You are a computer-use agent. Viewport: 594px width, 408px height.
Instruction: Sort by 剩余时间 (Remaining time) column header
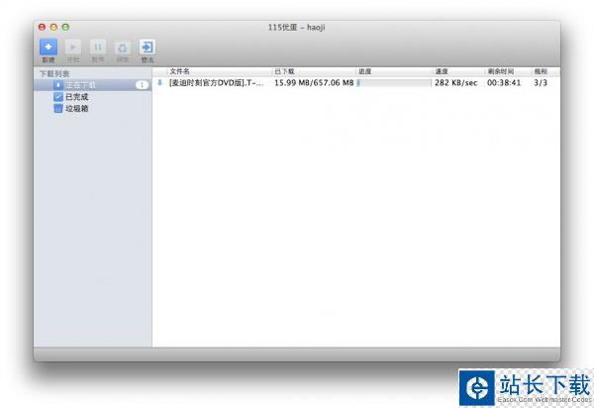click(499, 71)
